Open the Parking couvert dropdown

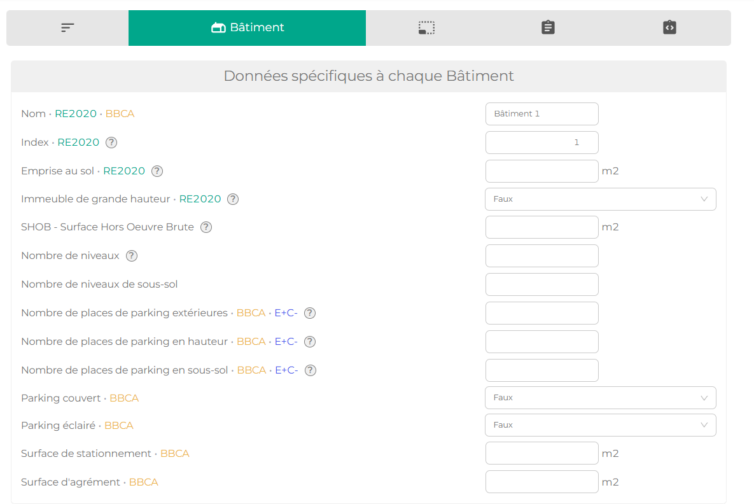point(601,398)
